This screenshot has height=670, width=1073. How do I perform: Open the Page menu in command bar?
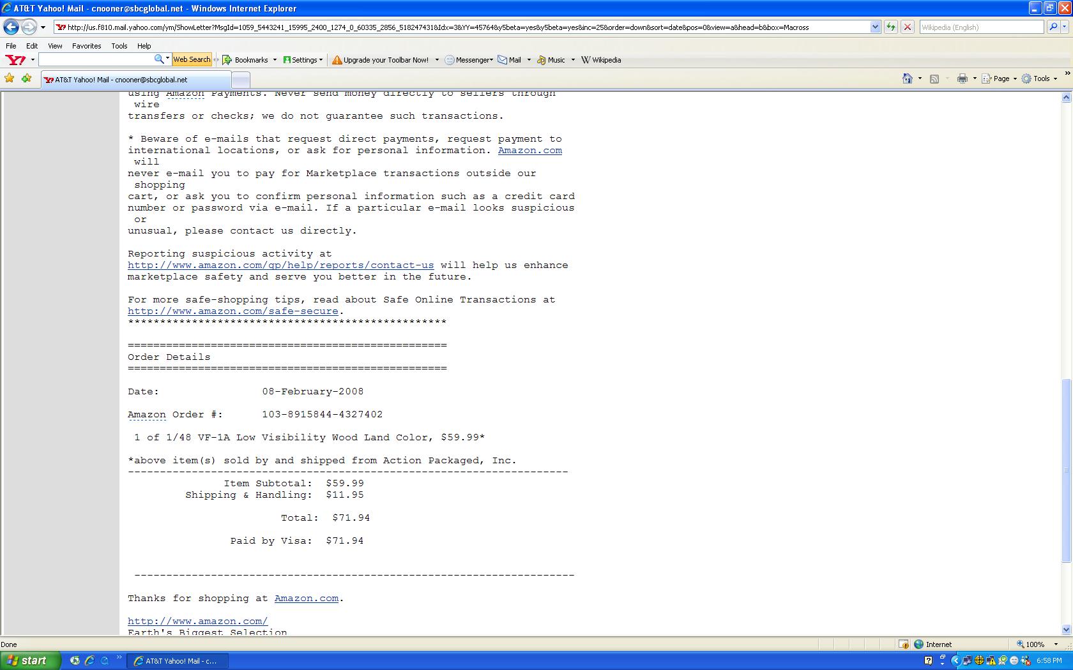[1000, 78]
